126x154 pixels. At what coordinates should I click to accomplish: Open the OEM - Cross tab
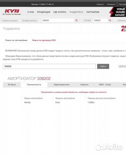105,85
